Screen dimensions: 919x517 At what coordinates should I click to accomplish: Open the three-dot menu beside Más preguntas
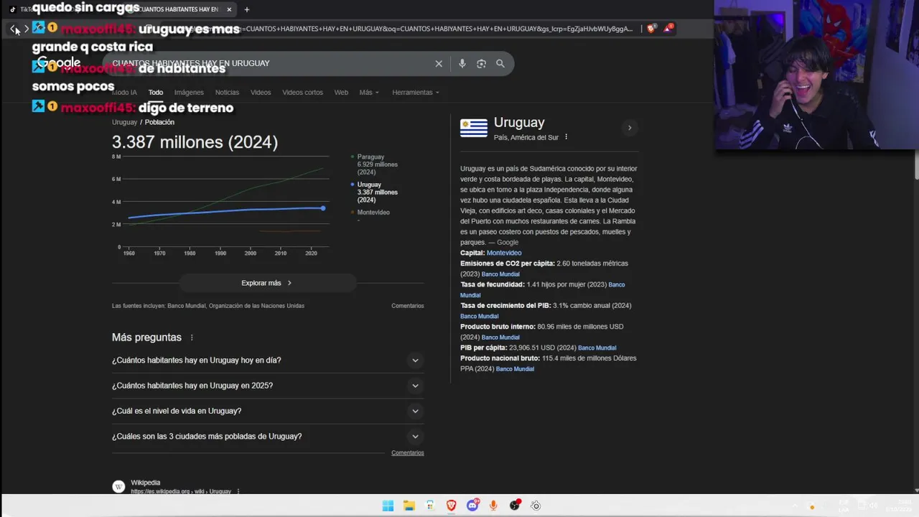(x=192, y=337)
